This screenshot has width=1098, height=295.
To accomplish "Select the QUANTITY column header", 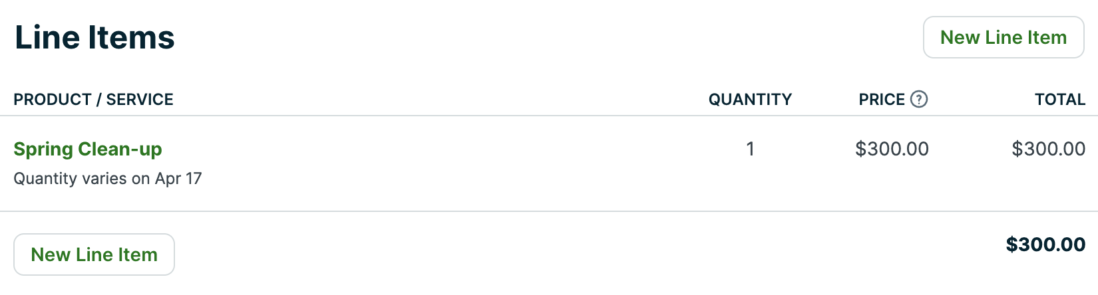I will tap(750, 100).
